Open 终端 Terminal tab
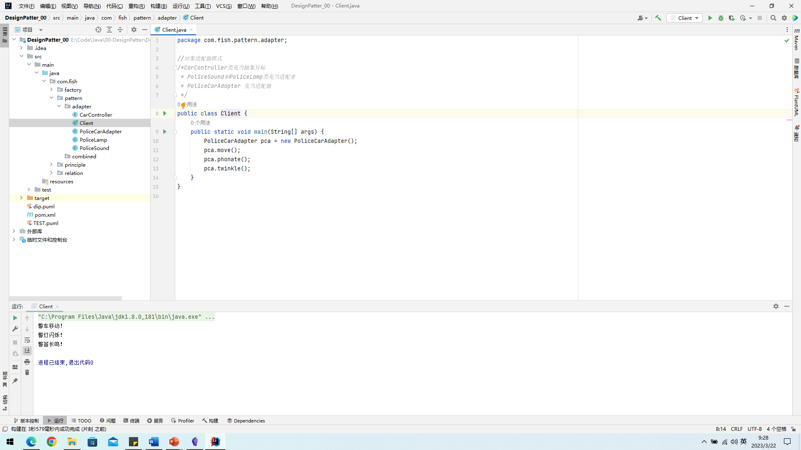Viewport: 801px width, 450px height. 131,421
